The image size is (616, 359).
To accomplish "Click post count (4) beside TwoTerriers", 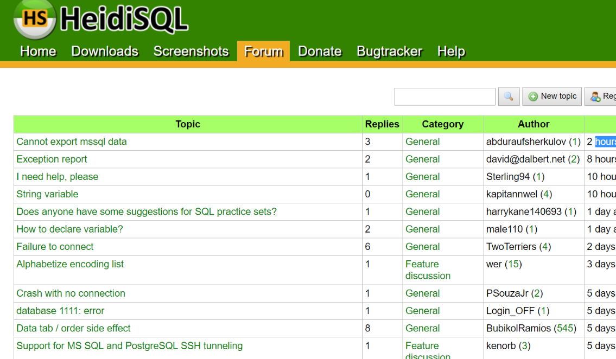I will [545, 246].
